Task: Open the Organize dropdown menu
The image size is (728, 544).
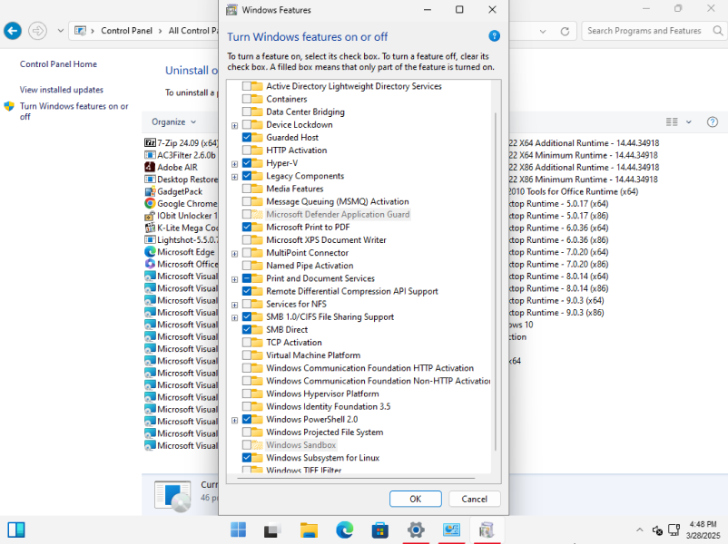Action: tap(173, 122)
